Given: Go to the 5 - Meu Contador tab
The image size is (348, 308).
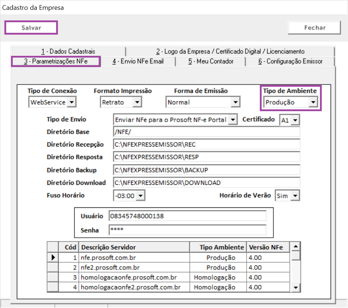Looking at the screenshot, I should pyautogui.click(x=211, y=61).
